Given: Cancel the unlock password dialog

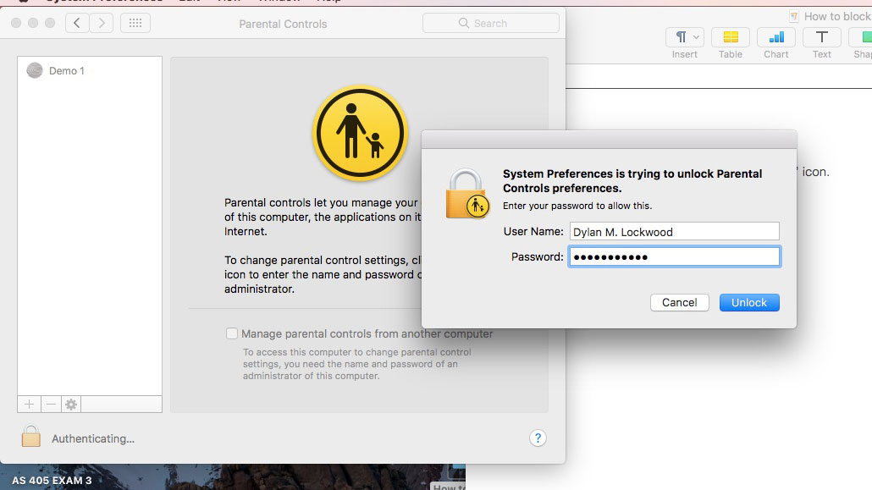Looking at the screenshot, I should click(679, 303).
